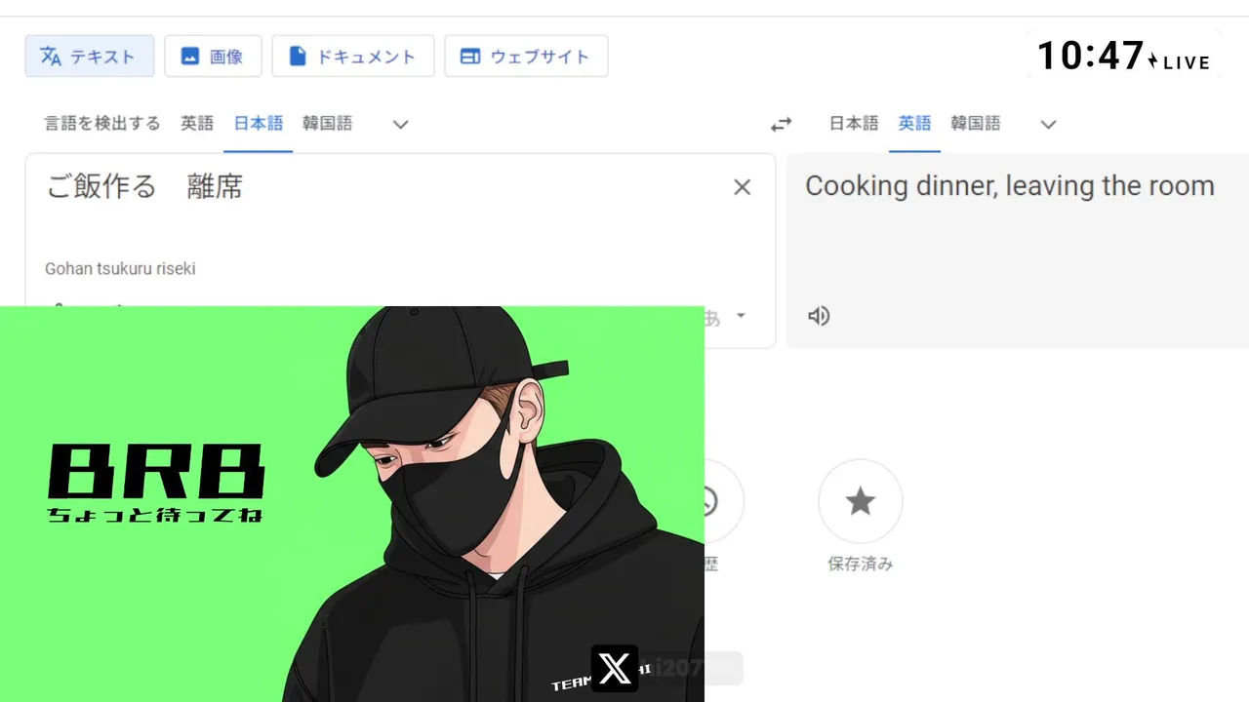The width and height of the screenshot is (1249, 702).
Task: Listen to the English translation
Action: click(819, 316)
